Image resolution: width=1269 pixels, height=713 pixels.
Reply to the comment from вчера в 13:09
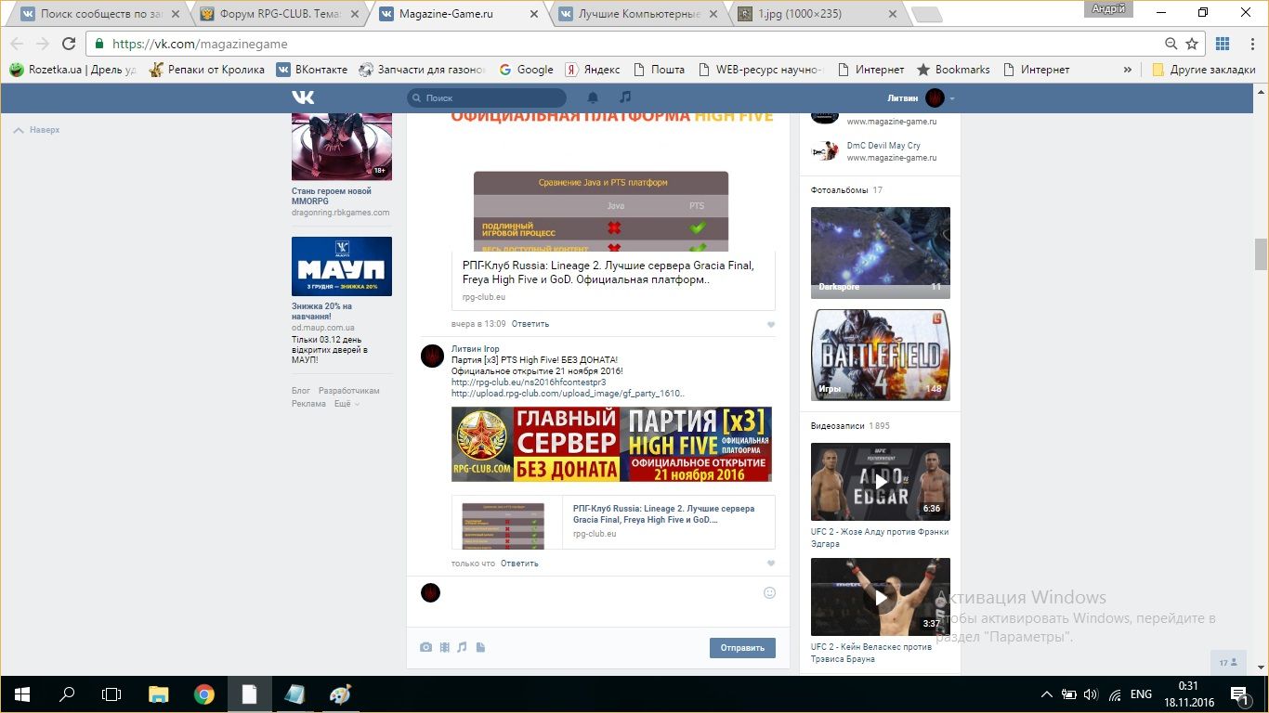pyautogui.click(x=530, y=324)
